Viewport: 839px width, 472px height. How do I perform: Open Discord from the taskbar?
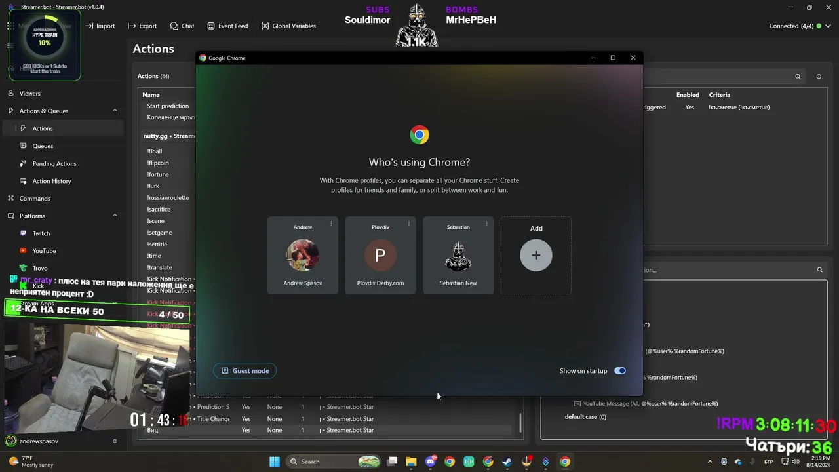431,462
